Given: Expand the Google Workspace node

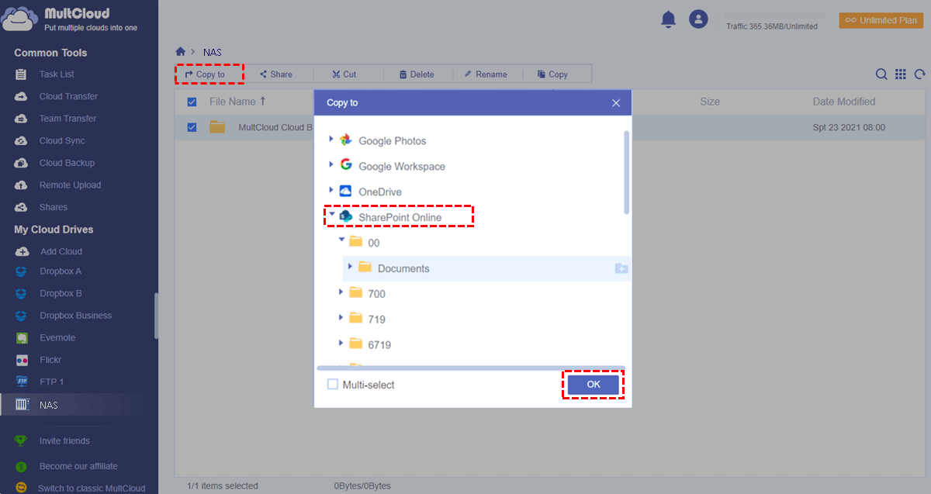Looking at the screenshot, I should pyautogui.click(x=331, y=164).
